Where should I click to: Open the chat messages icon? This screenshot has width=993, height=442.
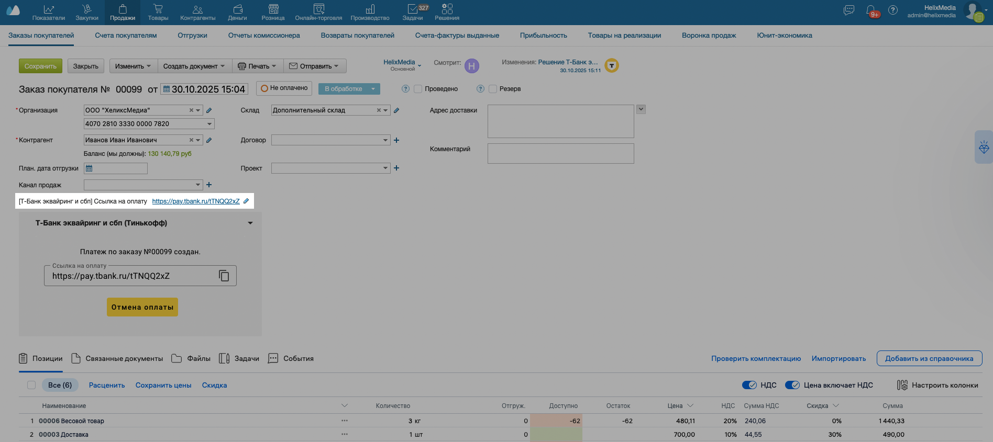click(x=849, y=10)
